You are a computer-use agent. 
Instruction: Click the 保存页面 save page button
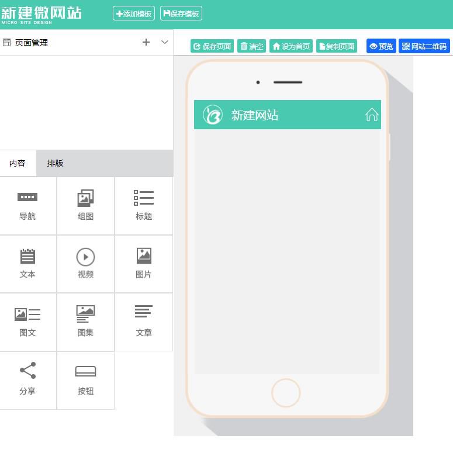point(212,46)
